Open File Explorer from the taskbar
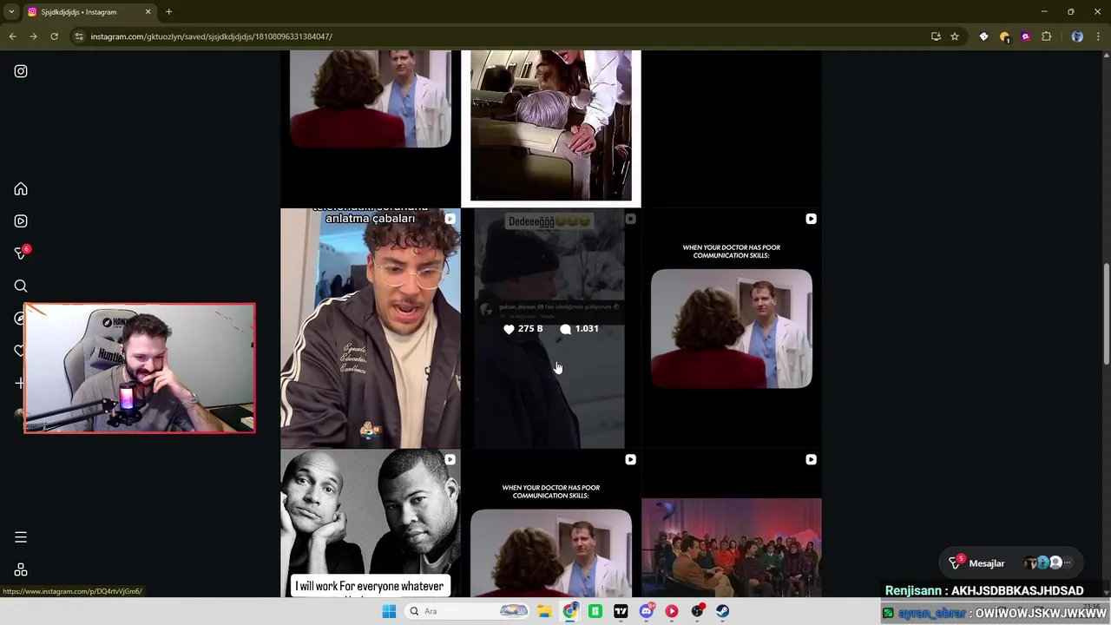The width and height of the screenshot is (1111, 625). [x=544, y=611]
